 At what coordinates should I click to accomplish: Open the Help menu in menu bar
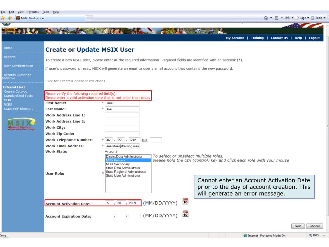pos(56,12)
